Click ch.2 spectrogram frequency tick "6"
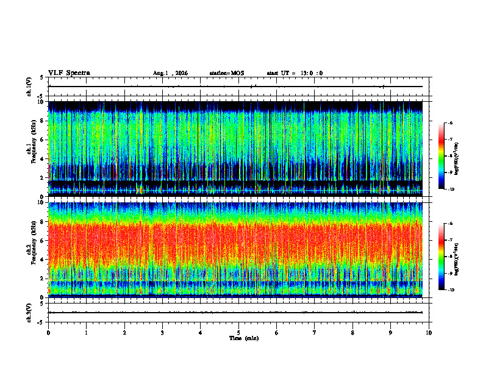Image resolution: width=483 pixels, height=373 pixels. 43,241
